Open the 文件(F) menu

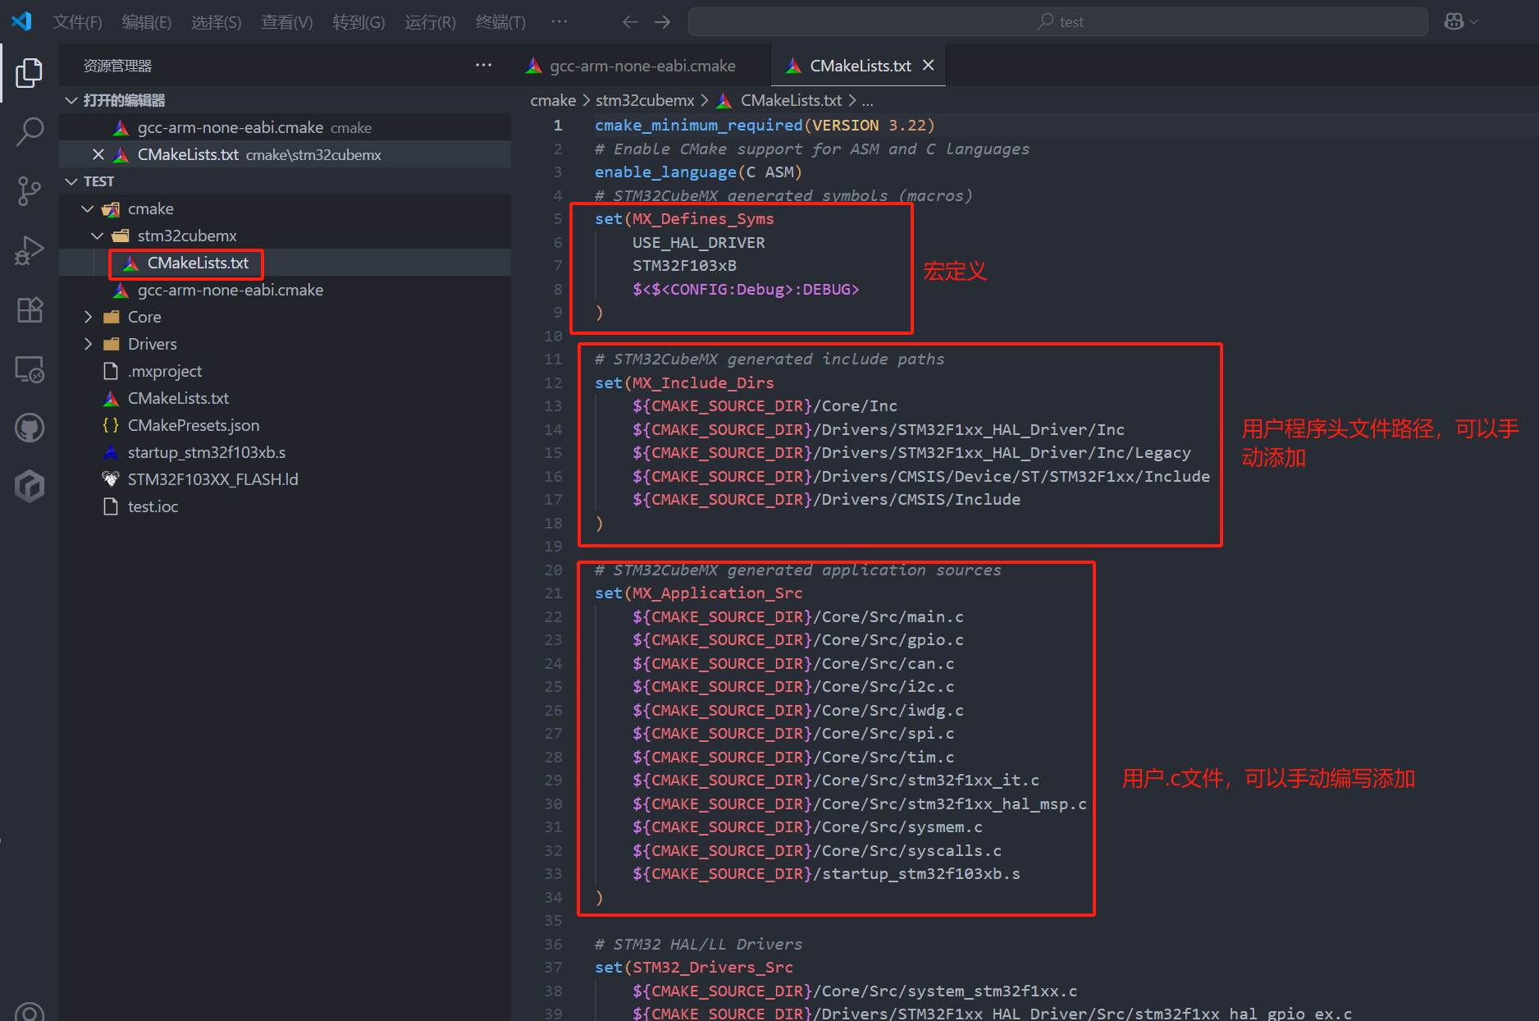tap(78, 22)
